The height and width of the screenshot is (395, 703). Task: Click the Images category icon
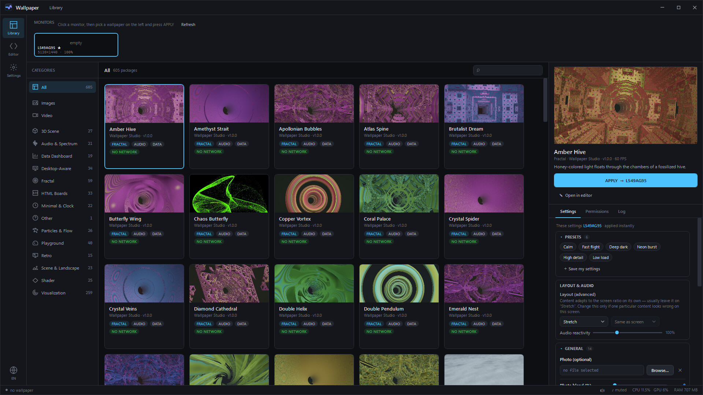pos(35,103)
